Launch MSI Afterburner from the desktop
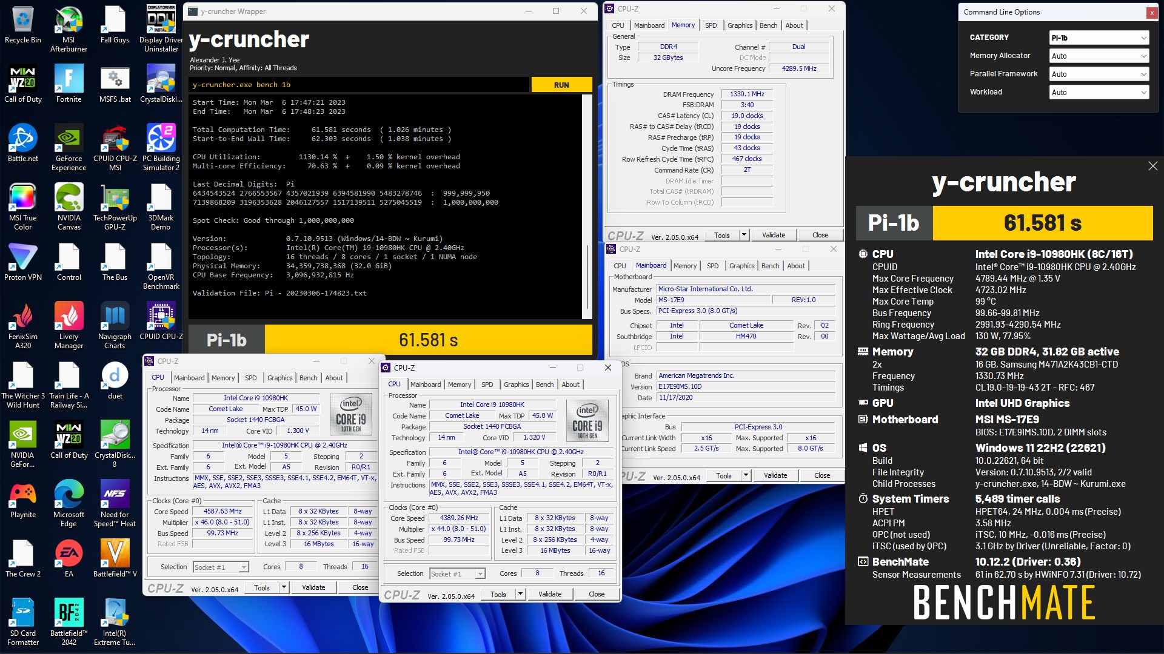 (x=69, y=29)
